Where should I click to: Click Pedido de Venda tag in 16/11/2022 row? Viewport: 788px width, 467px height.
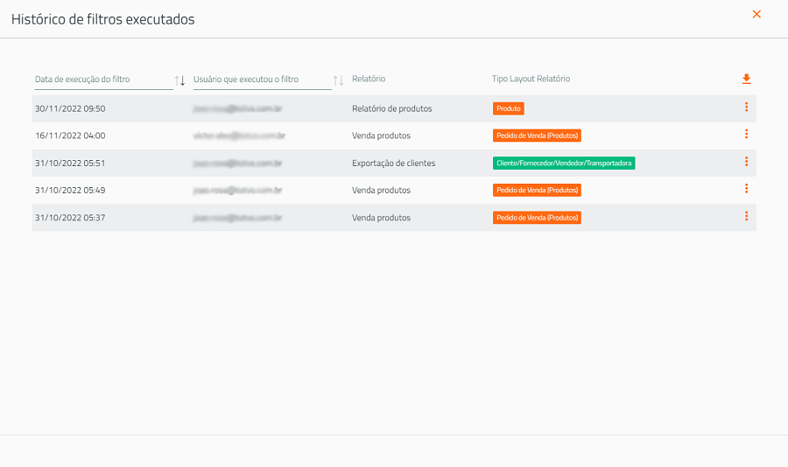pos(538,136)
